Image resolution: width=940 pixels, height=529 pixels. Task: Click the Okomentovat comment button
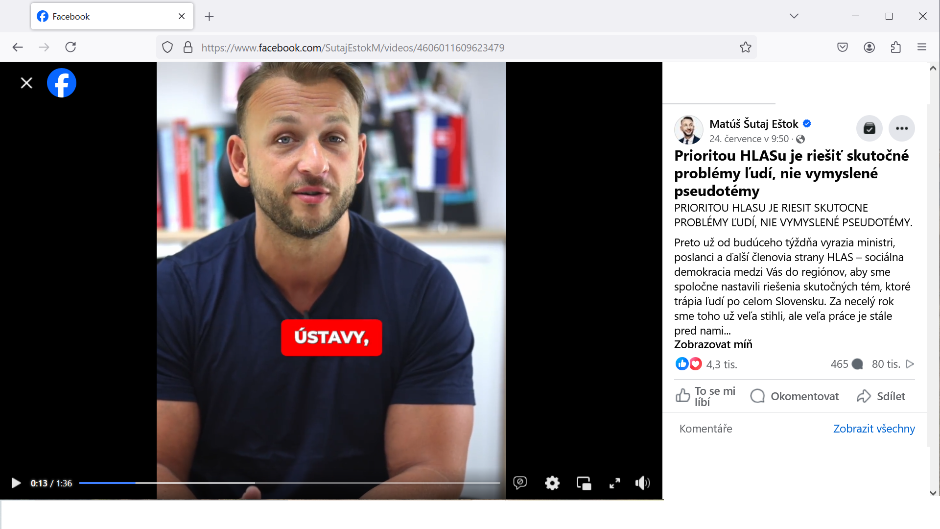(x=795, y=396)
